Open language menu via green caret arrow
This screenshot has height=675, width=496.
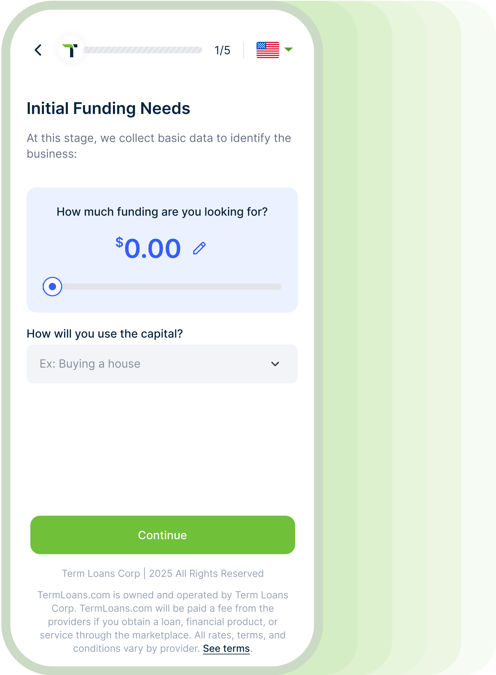click(288, 49)
